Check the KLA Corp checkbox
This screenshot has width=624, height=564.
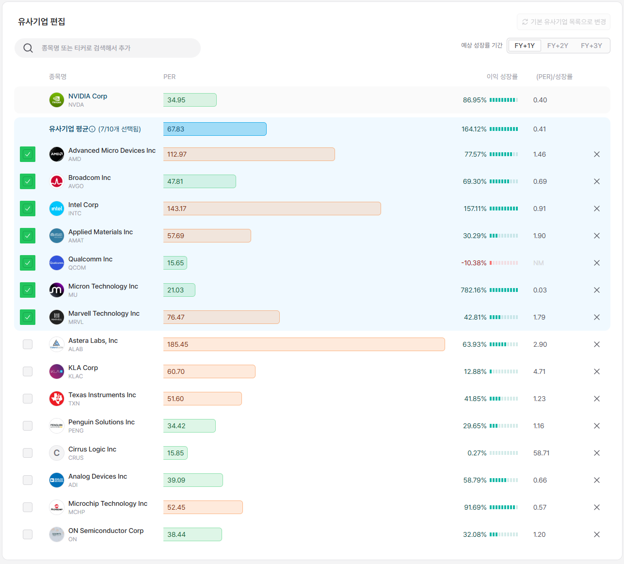[28, 371]
